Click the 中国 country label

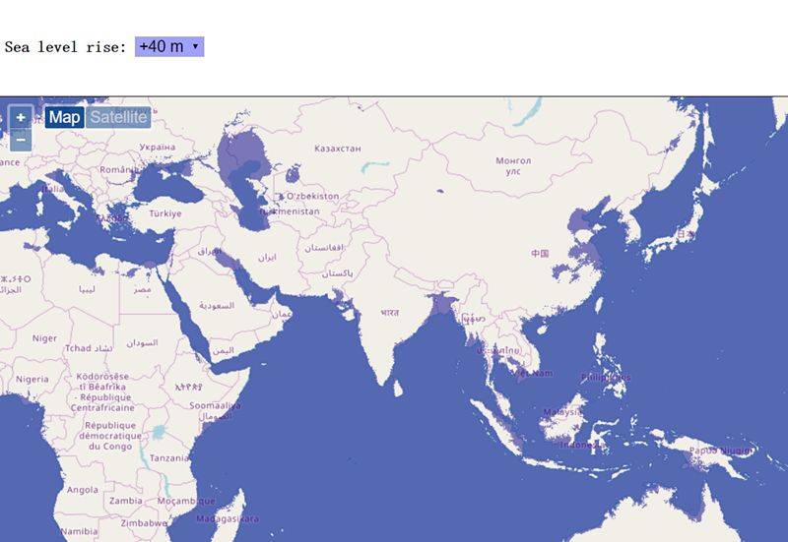(540, 254)
